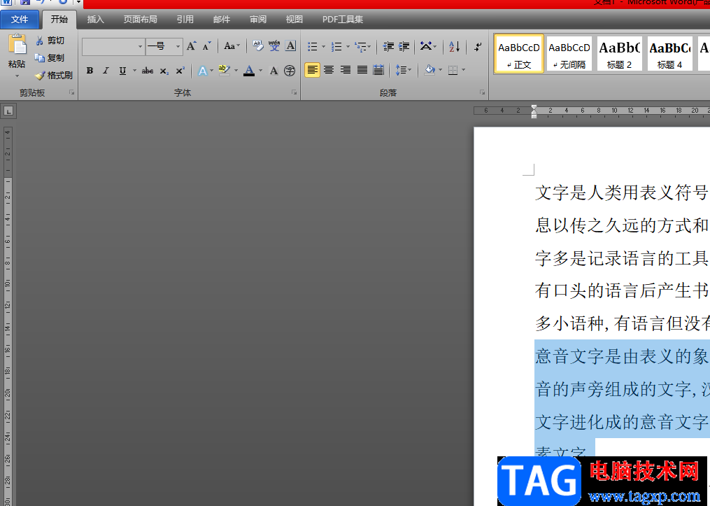Click the sort A-Z icon
710x506 pixels.
454,47
